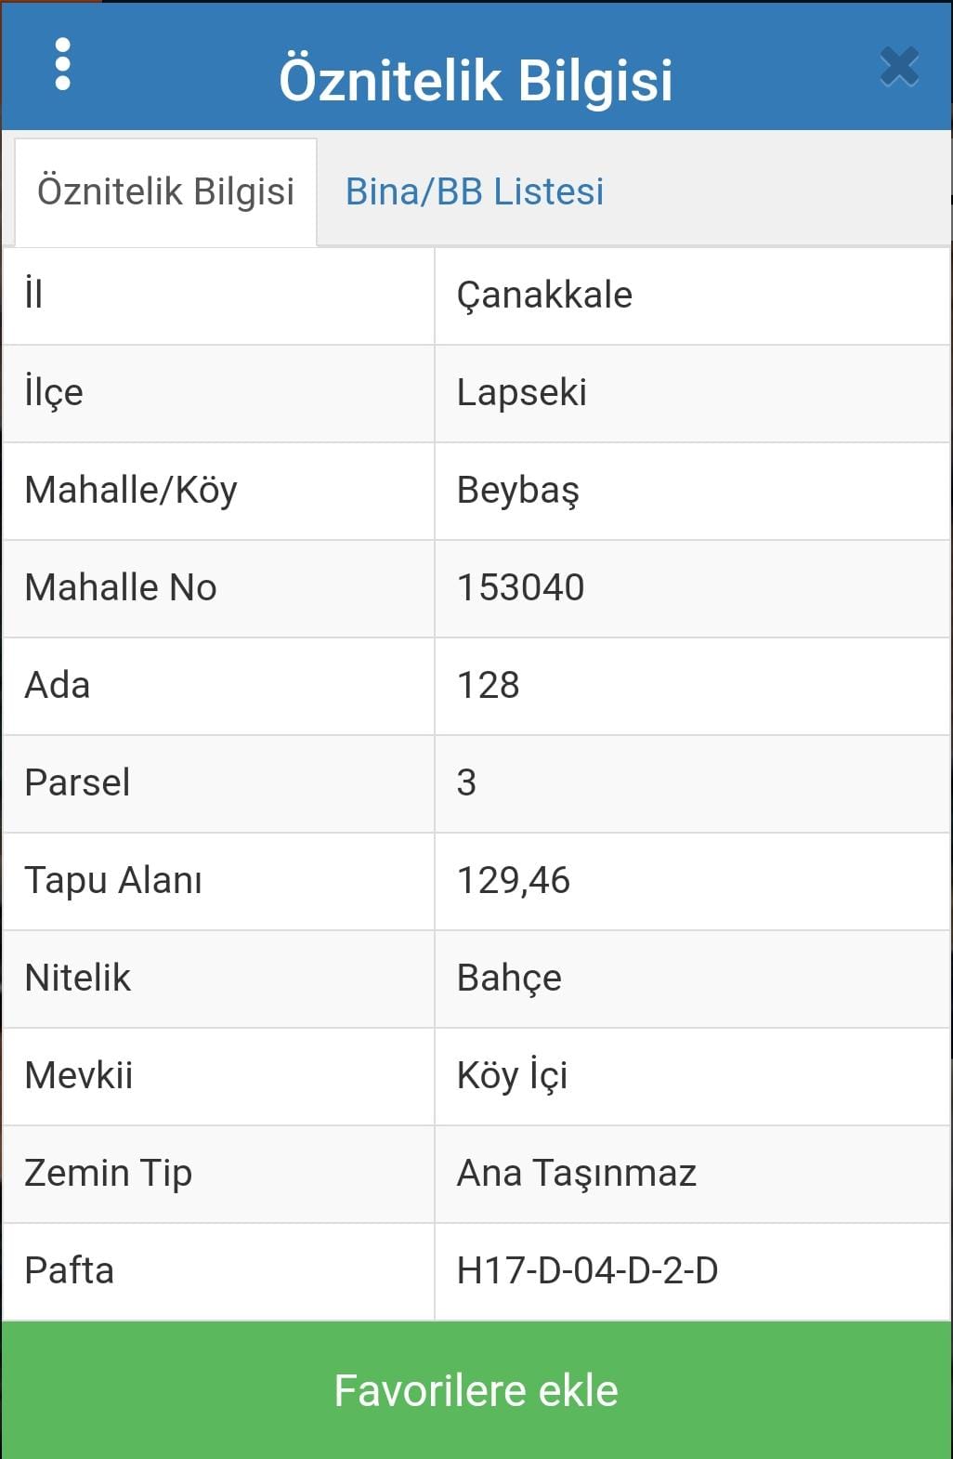
Task: Click the Nitelik value Bahçe
Action: [x=509, y=979]
